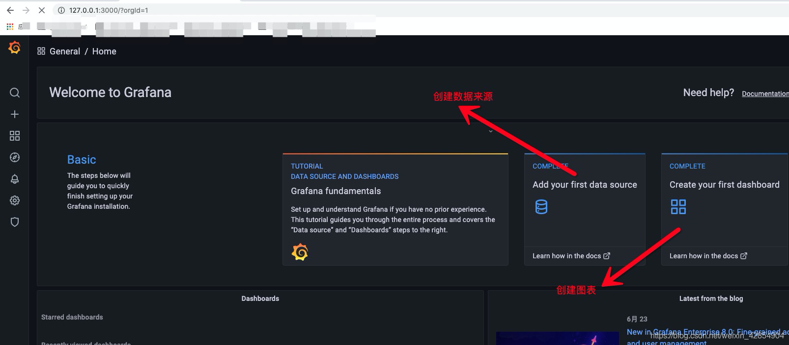This screenshot has width=789, height=345.
Task: Open the Alerting bell icon
Action: tap(15, 179)
